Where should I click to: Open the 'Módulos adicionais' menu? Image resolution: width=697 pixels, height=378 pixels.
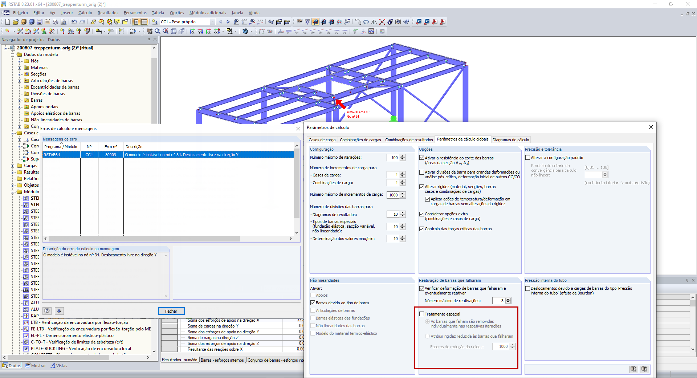208,13
